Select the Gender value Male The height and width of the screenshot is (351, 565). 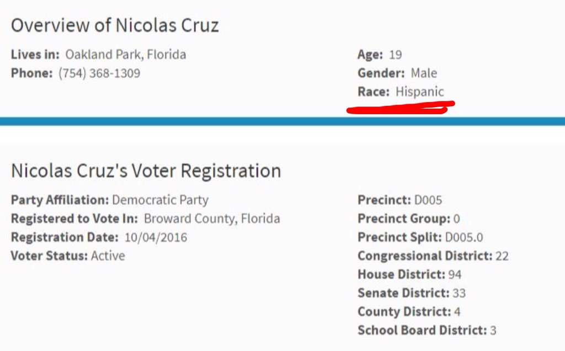click(x=424, y=73)
